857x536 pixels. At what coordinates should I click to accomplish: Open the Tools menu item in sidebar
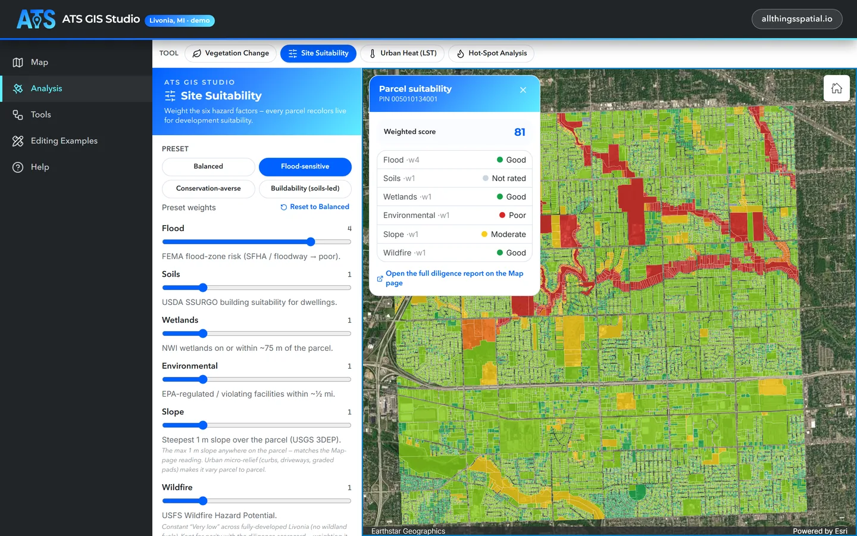(76, 115)
